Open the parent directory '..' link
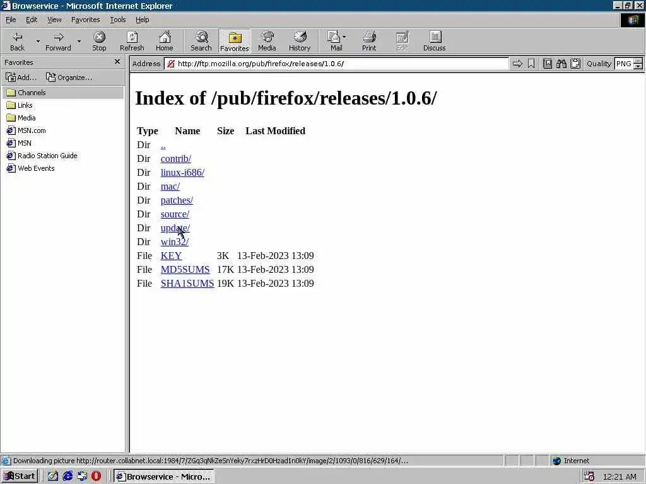Image resolution: width=646 pixels, height=484 pixels. tap(163, 145)
